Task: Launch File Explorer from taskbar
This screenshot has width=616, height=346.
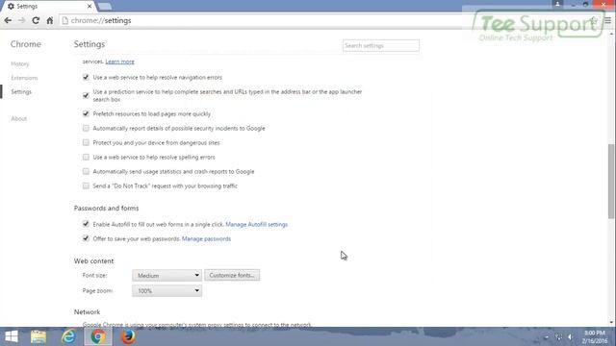Action: tap(38, 336)
